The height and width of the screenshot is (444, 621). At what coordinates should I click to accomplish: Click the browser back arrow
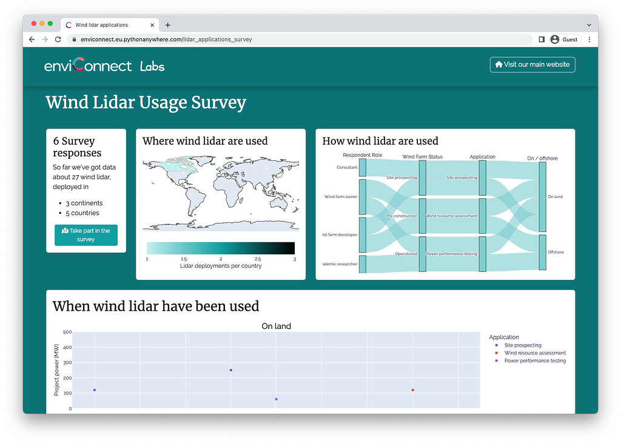[32, 39]
